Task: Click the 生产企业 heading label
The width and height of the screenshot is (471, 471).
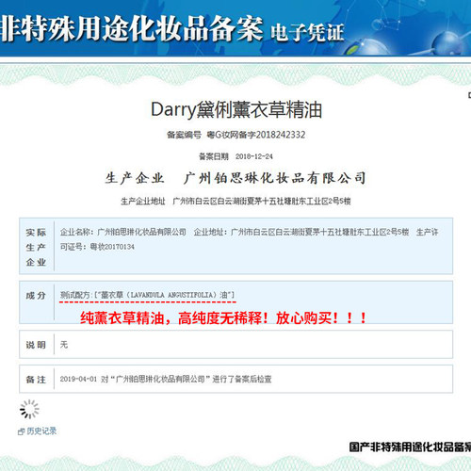Action: coord(135,178)
